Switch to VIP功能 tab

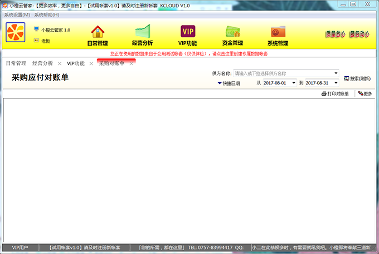[76, 63]
